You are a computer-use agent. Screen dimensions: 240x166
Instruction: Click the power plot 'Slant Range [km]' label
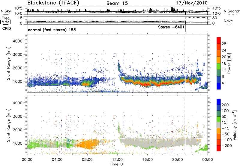[8, 63]
